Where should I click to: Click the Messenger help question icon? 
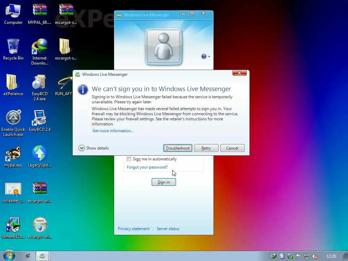(204, 56)
